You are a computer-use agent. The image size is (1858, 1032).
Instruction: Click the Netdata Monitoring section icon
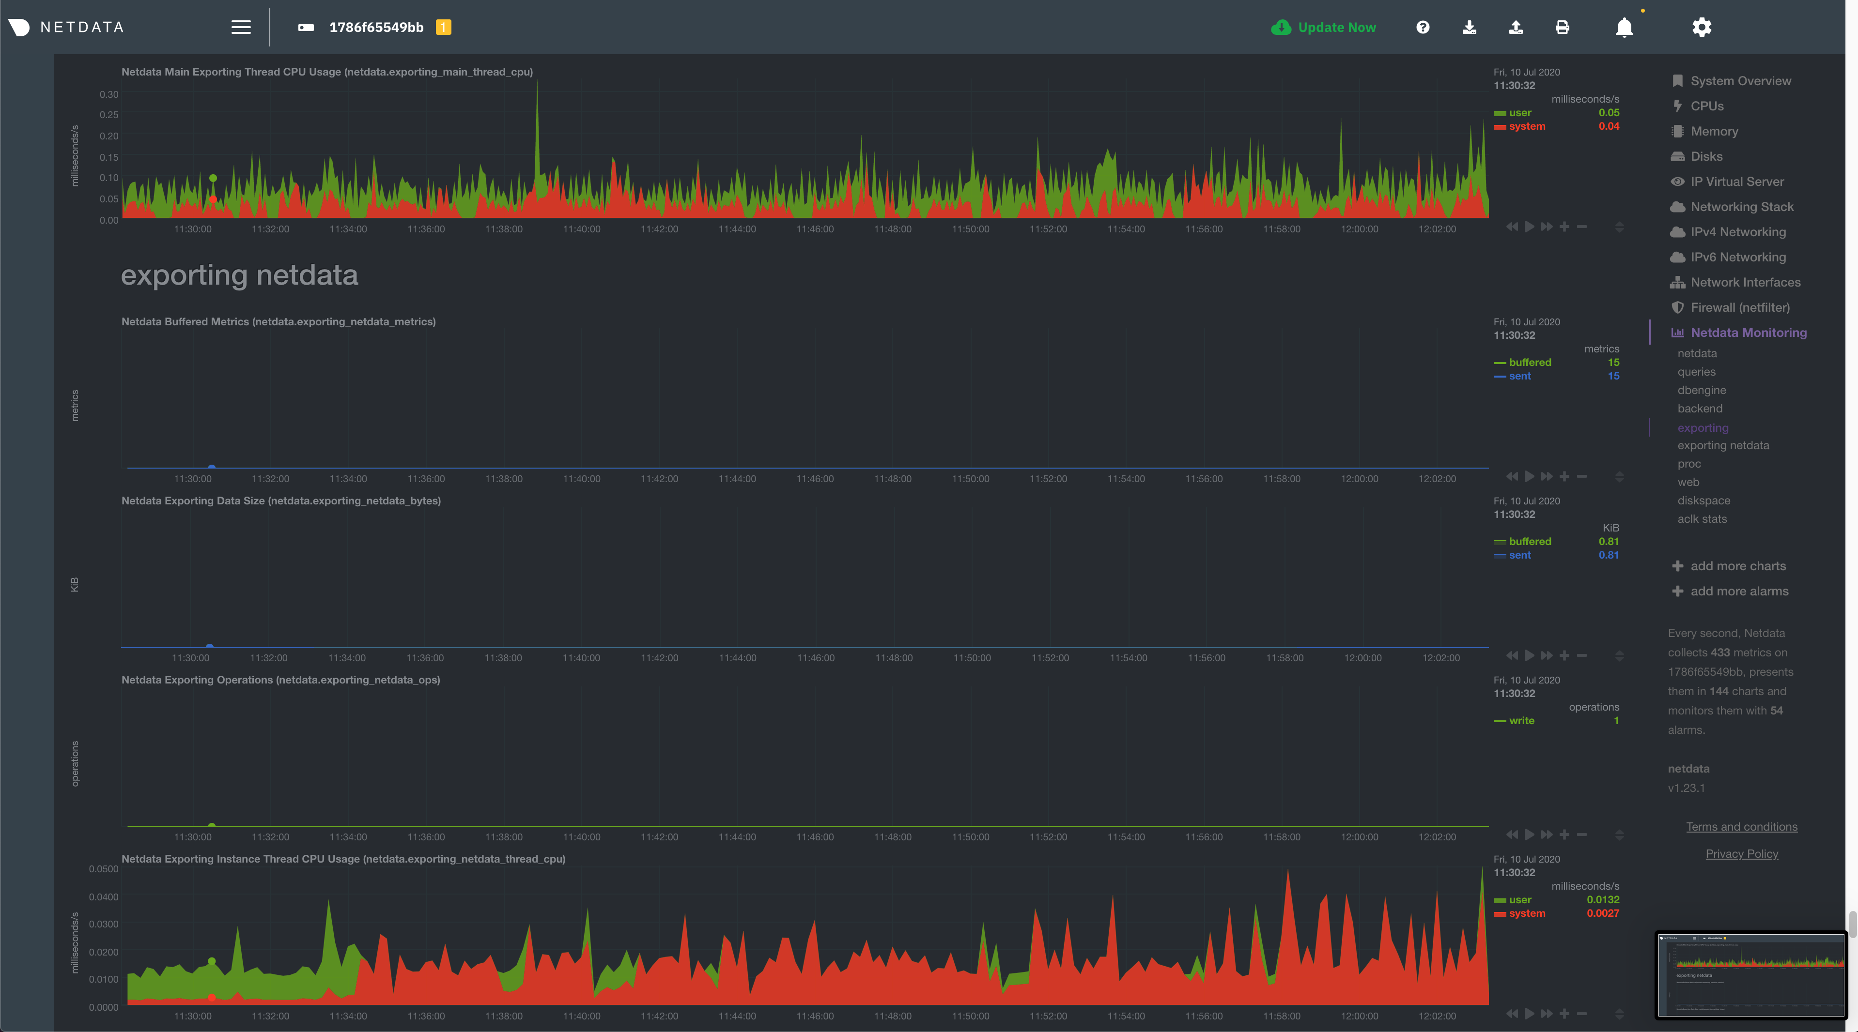pos(1677,332)
